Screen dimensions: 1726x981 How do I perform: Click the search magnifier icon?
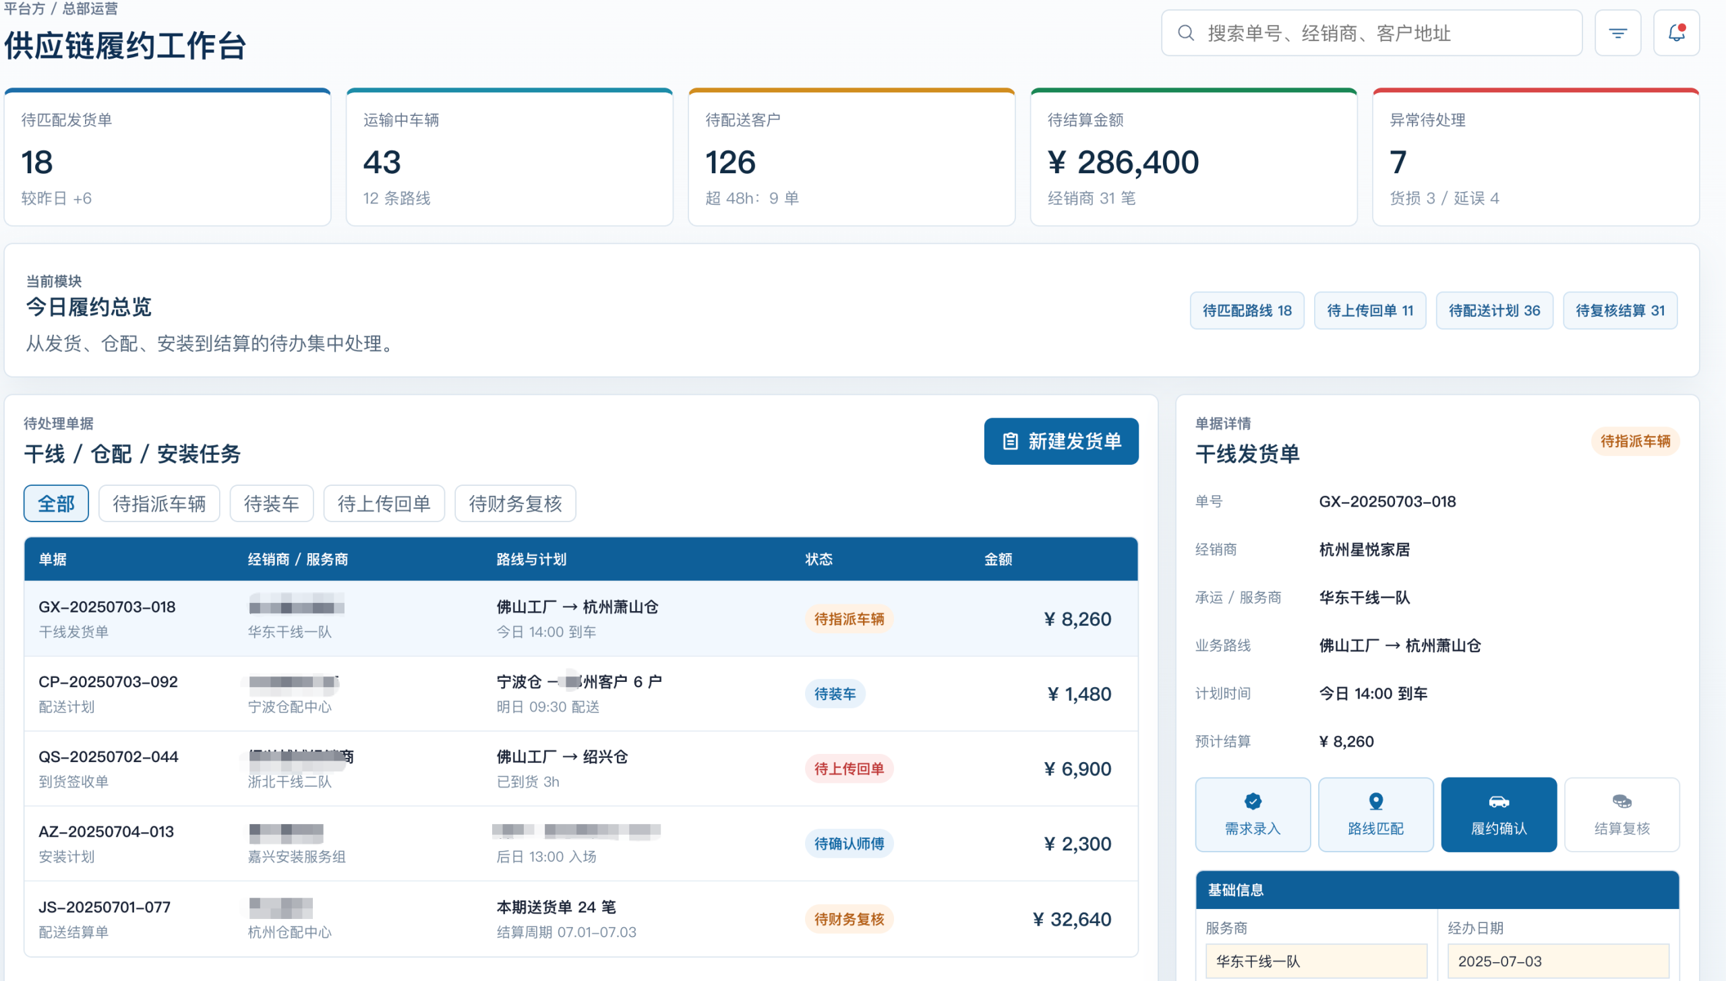[1186, 33]
